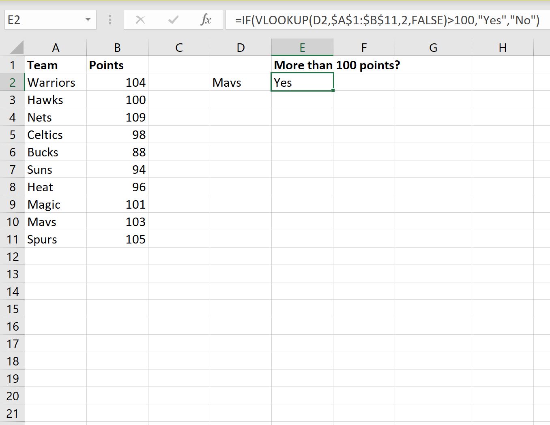Select the cell containing Mavs in column D
This screenshot has width=550, height=425.
point(241,82)
